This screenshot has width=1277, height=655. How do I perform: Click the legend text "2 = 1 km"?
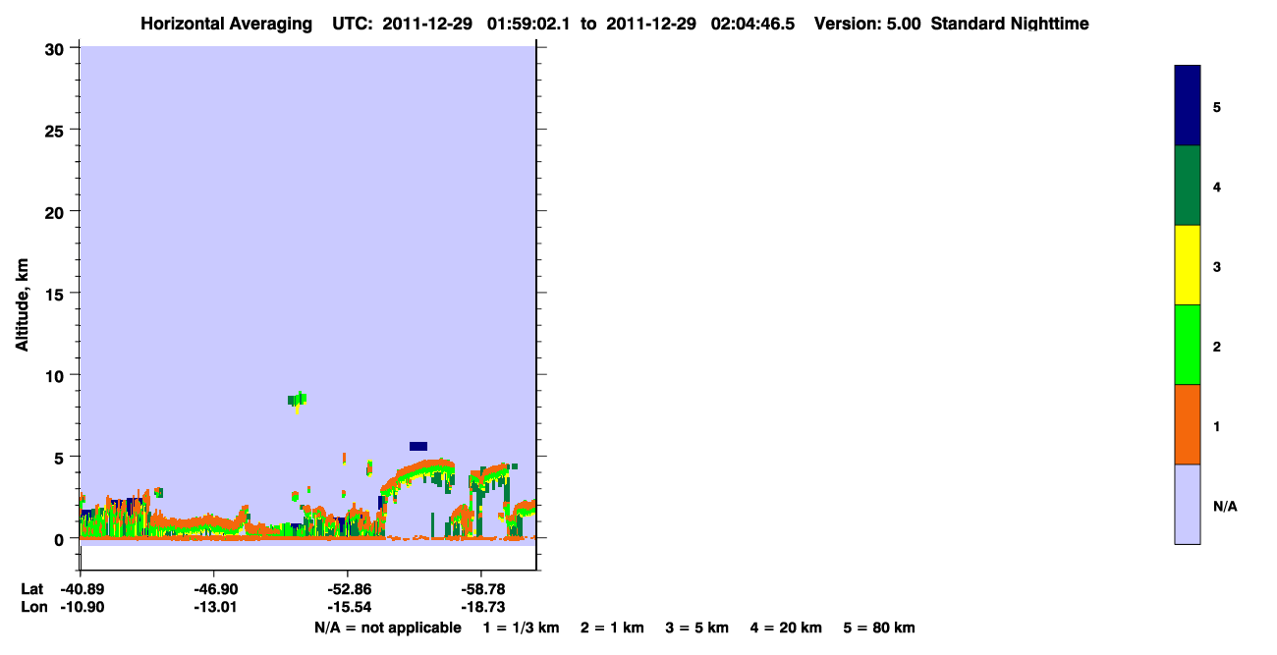point(612,628)
